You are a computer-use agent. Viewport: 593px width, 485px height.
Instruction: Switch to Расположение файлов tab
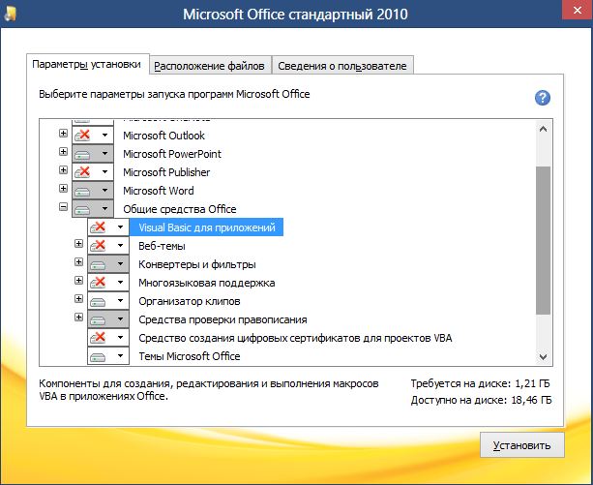point(210,66)
